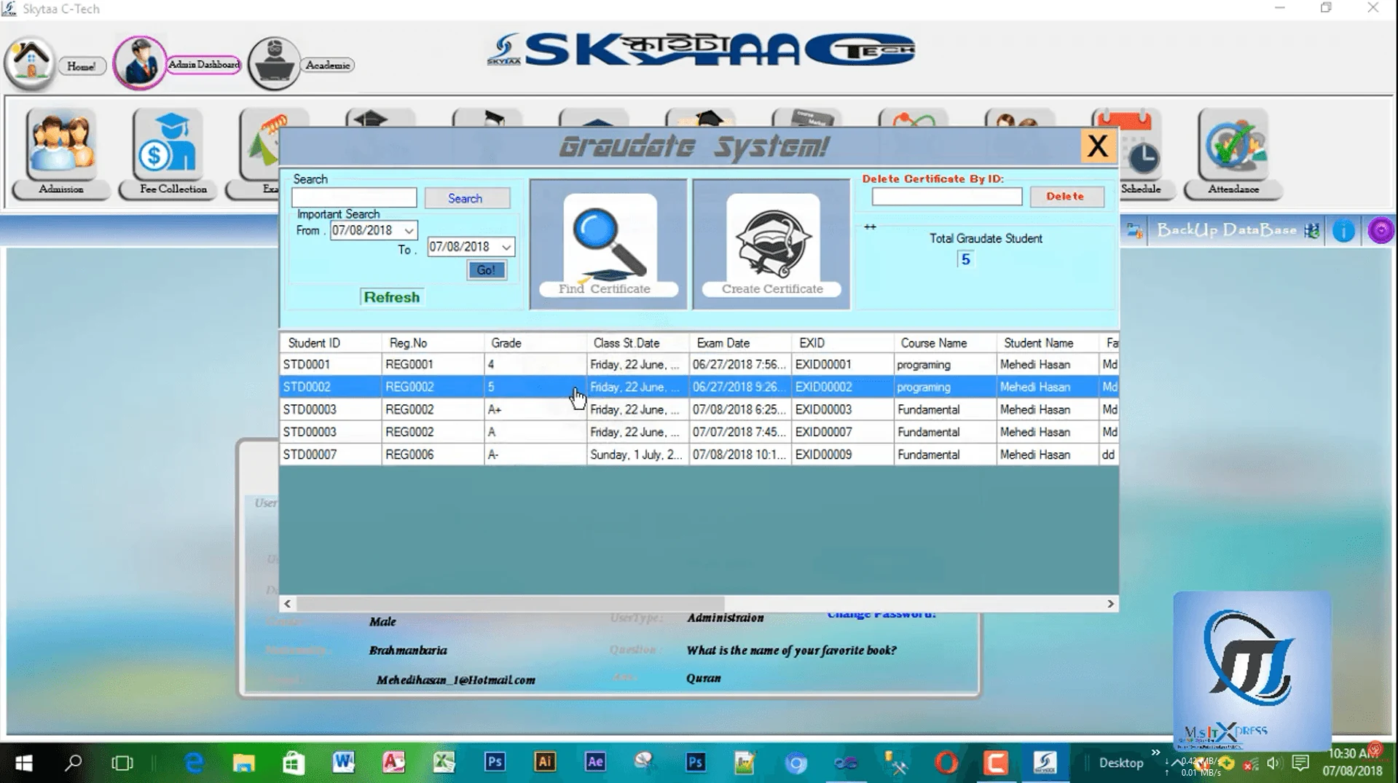Open the To date dropdown
The image size is (1398, 783).
(506, 247)
